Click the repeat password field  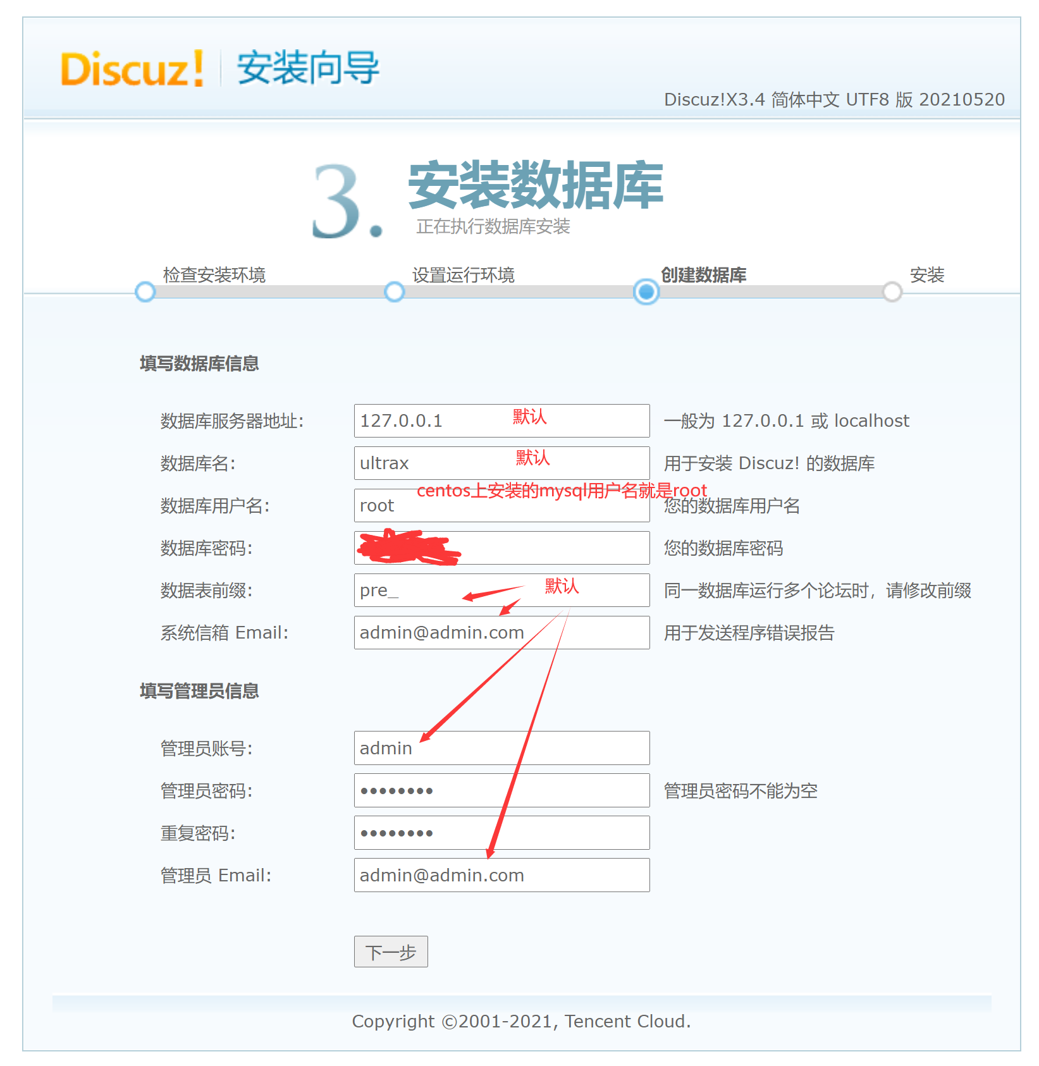tap(501, 833)
